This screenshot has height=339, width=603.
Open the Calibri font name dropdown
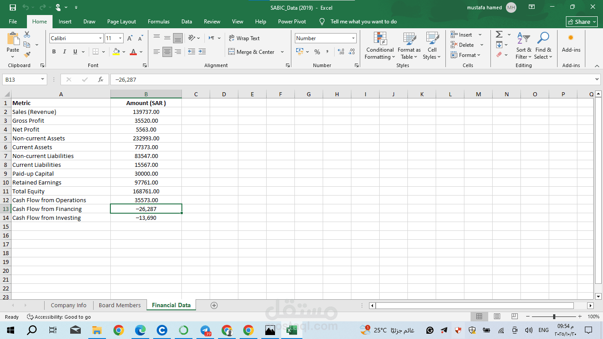100,38
